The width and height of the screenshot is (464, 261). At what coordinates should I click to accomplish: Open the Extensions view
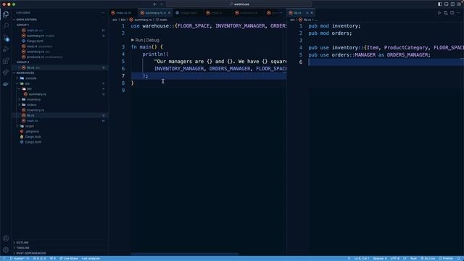pos(6,61)
